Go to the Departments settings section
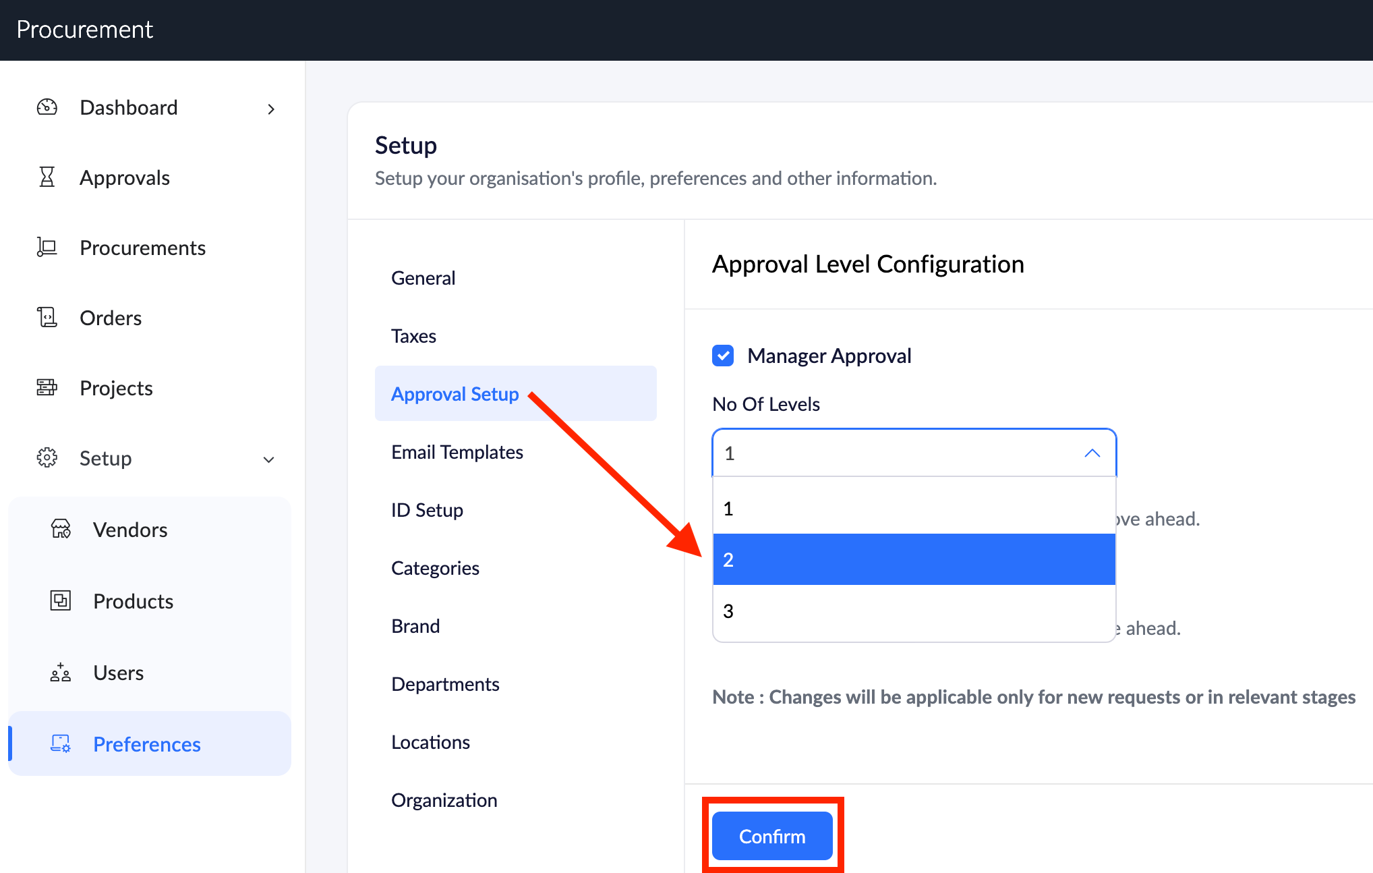The image size is (1373, 873). click(x=445, y=684)
